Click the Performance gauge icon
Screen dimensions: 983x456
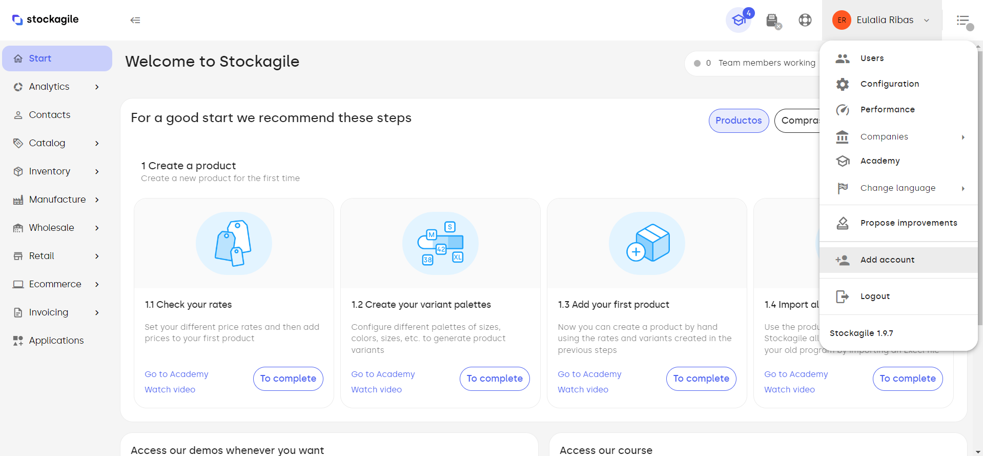pyautogui.click(x=843, y=110)
